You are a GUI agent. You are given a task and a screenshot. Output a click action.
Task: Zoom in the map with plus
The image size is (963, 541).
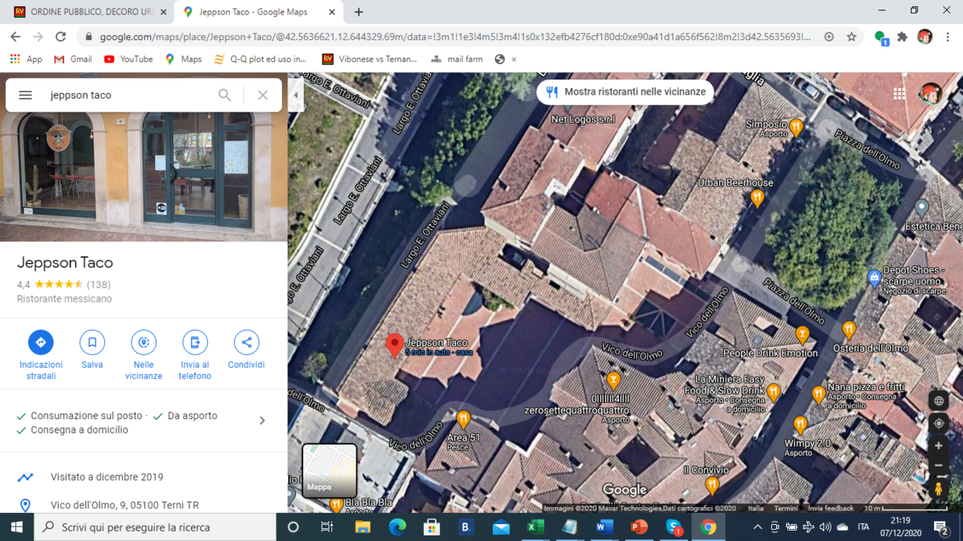(938, 445)
